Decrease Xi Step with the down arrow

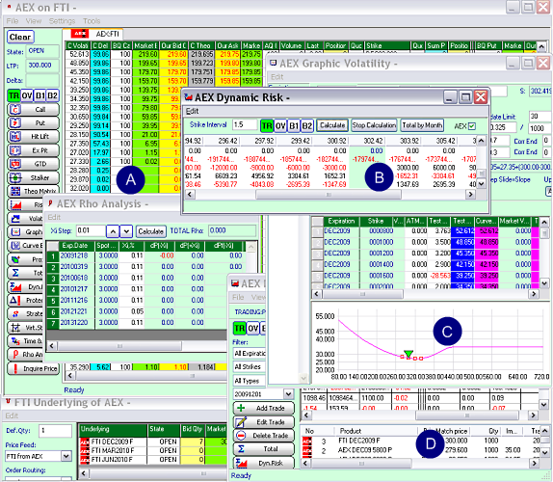click(126, 231)
